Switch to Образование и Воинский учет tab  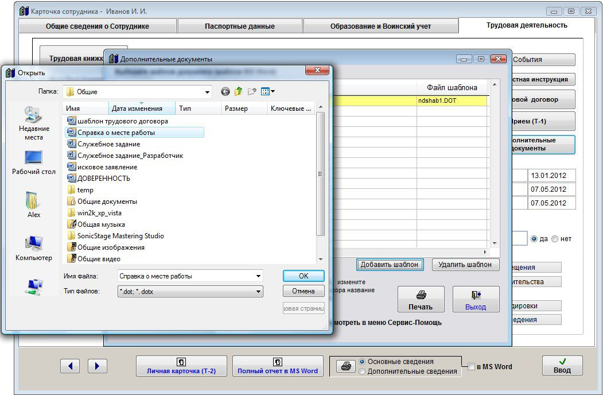coord(380,26)
